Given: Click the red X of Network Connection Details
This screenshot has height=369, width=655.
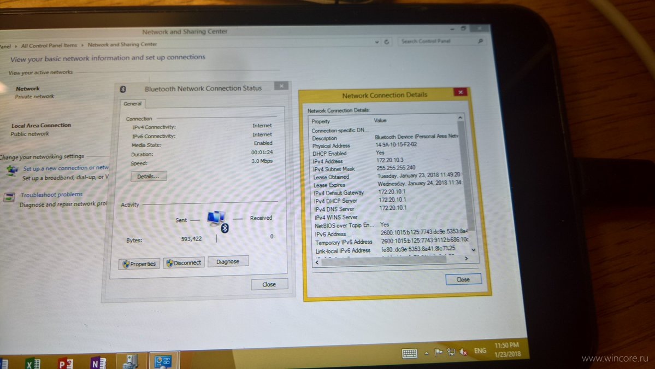Looking at the screenshot, I should [x=461, y=92].
